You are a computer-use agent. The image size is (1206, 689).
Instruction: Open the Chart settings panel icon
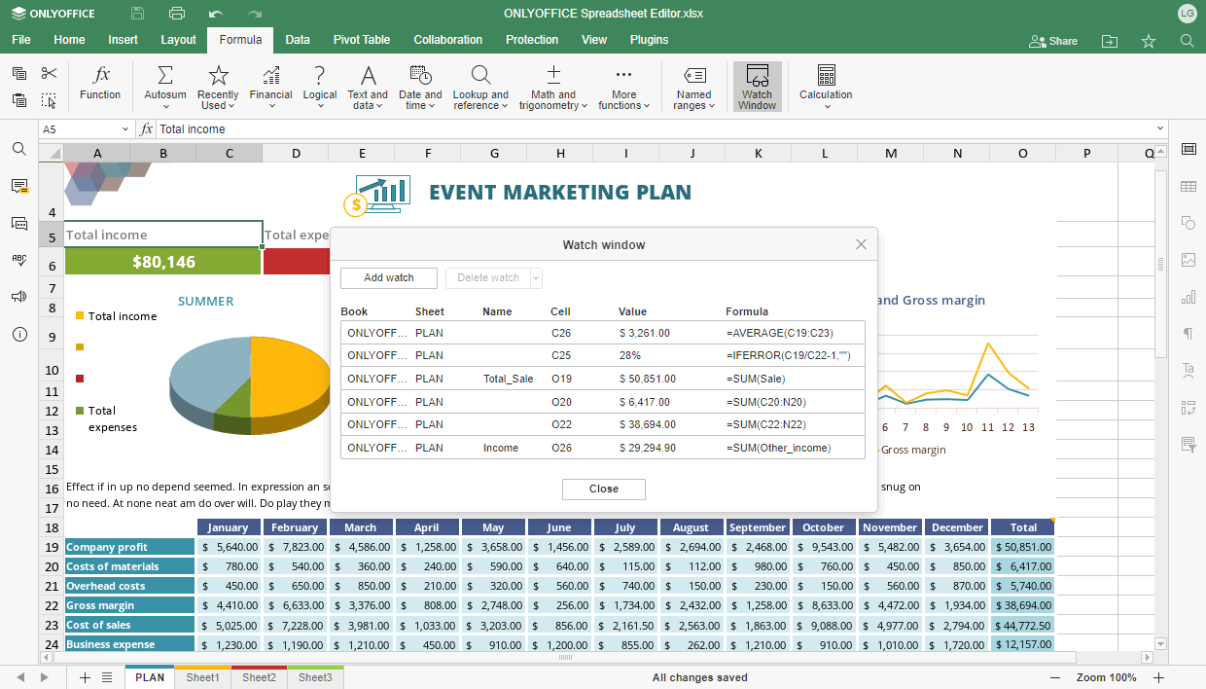point(1188,297)
